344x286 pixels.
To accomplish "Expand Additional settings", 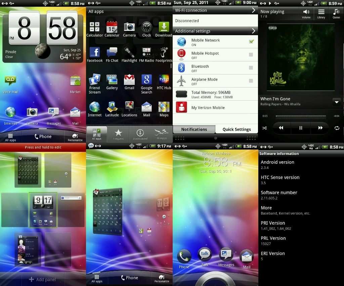I will click(x=215, y=31).
